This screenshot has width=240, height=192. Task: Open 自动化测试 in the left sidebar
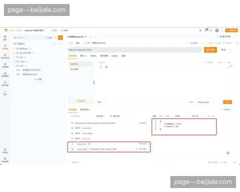pos(5,56)
